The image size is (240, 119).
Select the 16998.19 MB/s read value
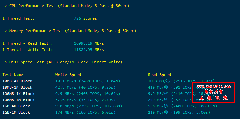[x=89, y=43]
